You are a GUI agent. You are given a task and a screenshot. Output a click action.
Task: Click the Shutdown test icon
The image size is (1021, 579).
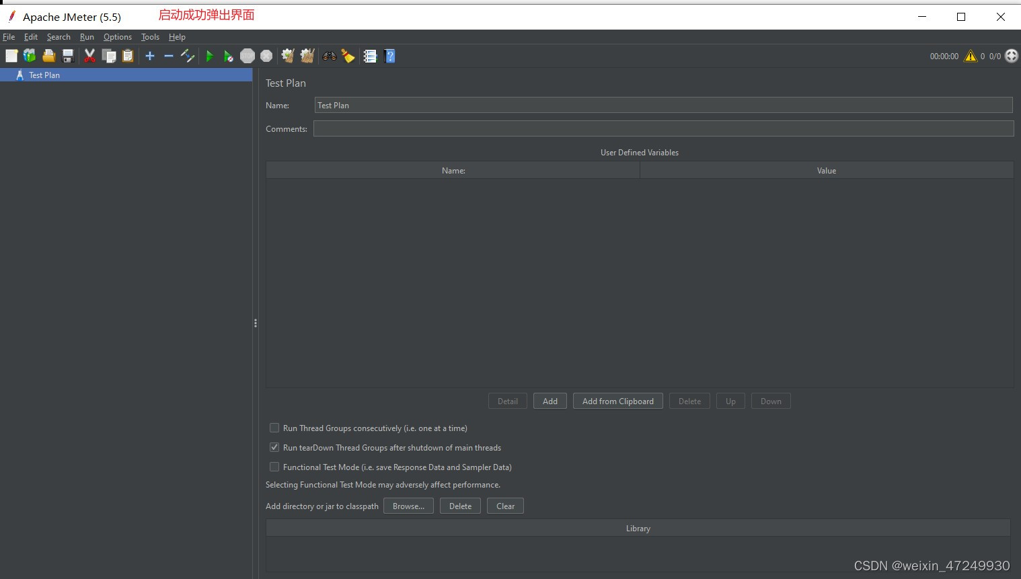pos(266,56)
